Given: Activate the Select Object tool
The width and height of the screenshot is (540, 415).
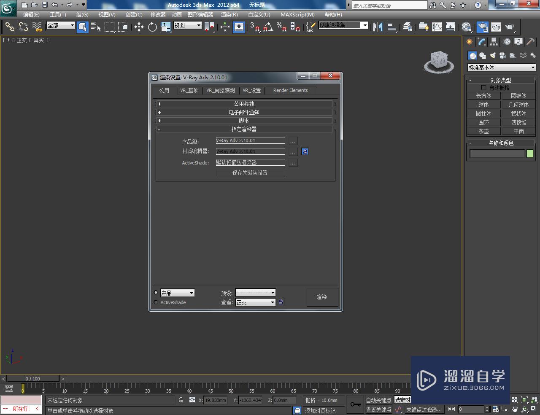Looking at the screenshot, I should point(83,27).
